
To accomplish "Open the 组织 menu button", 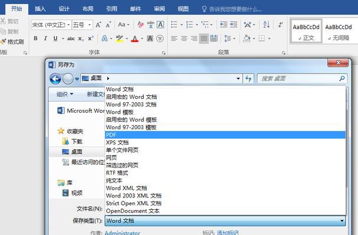I will point(65,94).
